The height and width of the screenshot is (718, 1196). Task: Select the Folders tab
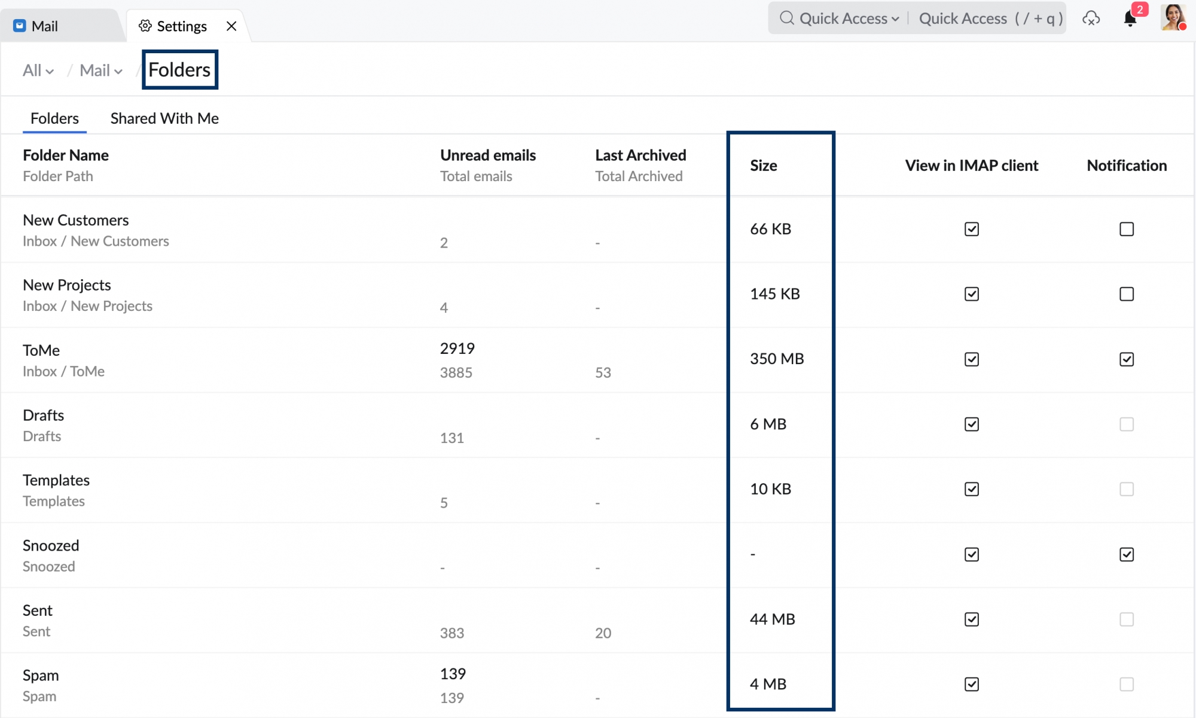point(54,118)
